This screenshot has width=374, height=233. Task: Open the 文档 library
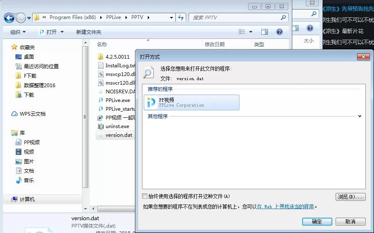point(25,171)
